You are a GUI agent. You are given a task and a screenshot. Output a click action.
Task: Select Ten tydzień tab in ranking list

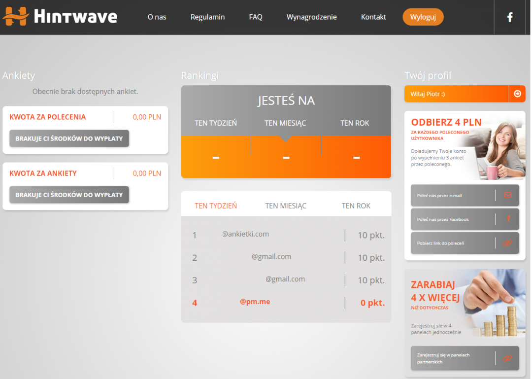(216, 206)
